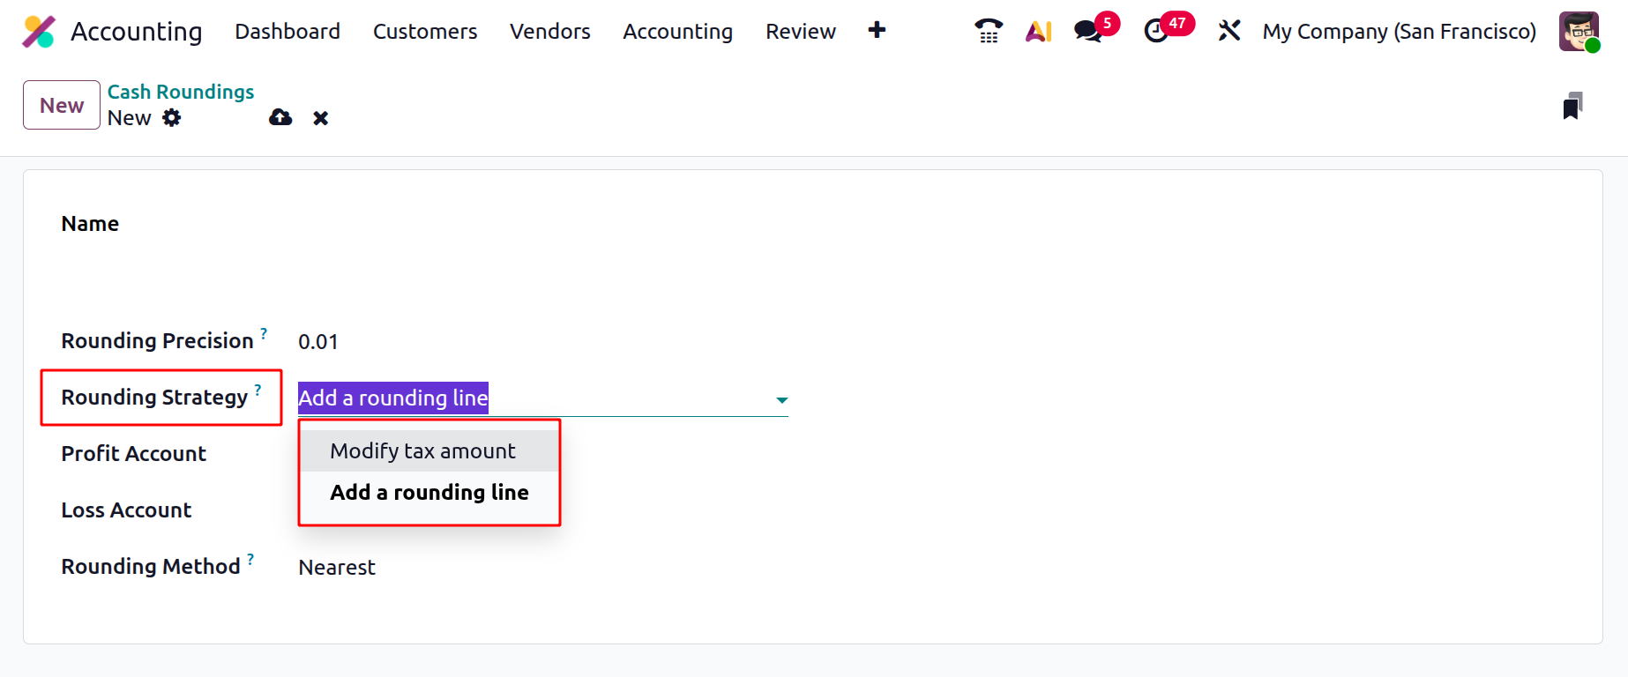
Task: Launch the AI assistant icon
Action: tap(1039, 32)
